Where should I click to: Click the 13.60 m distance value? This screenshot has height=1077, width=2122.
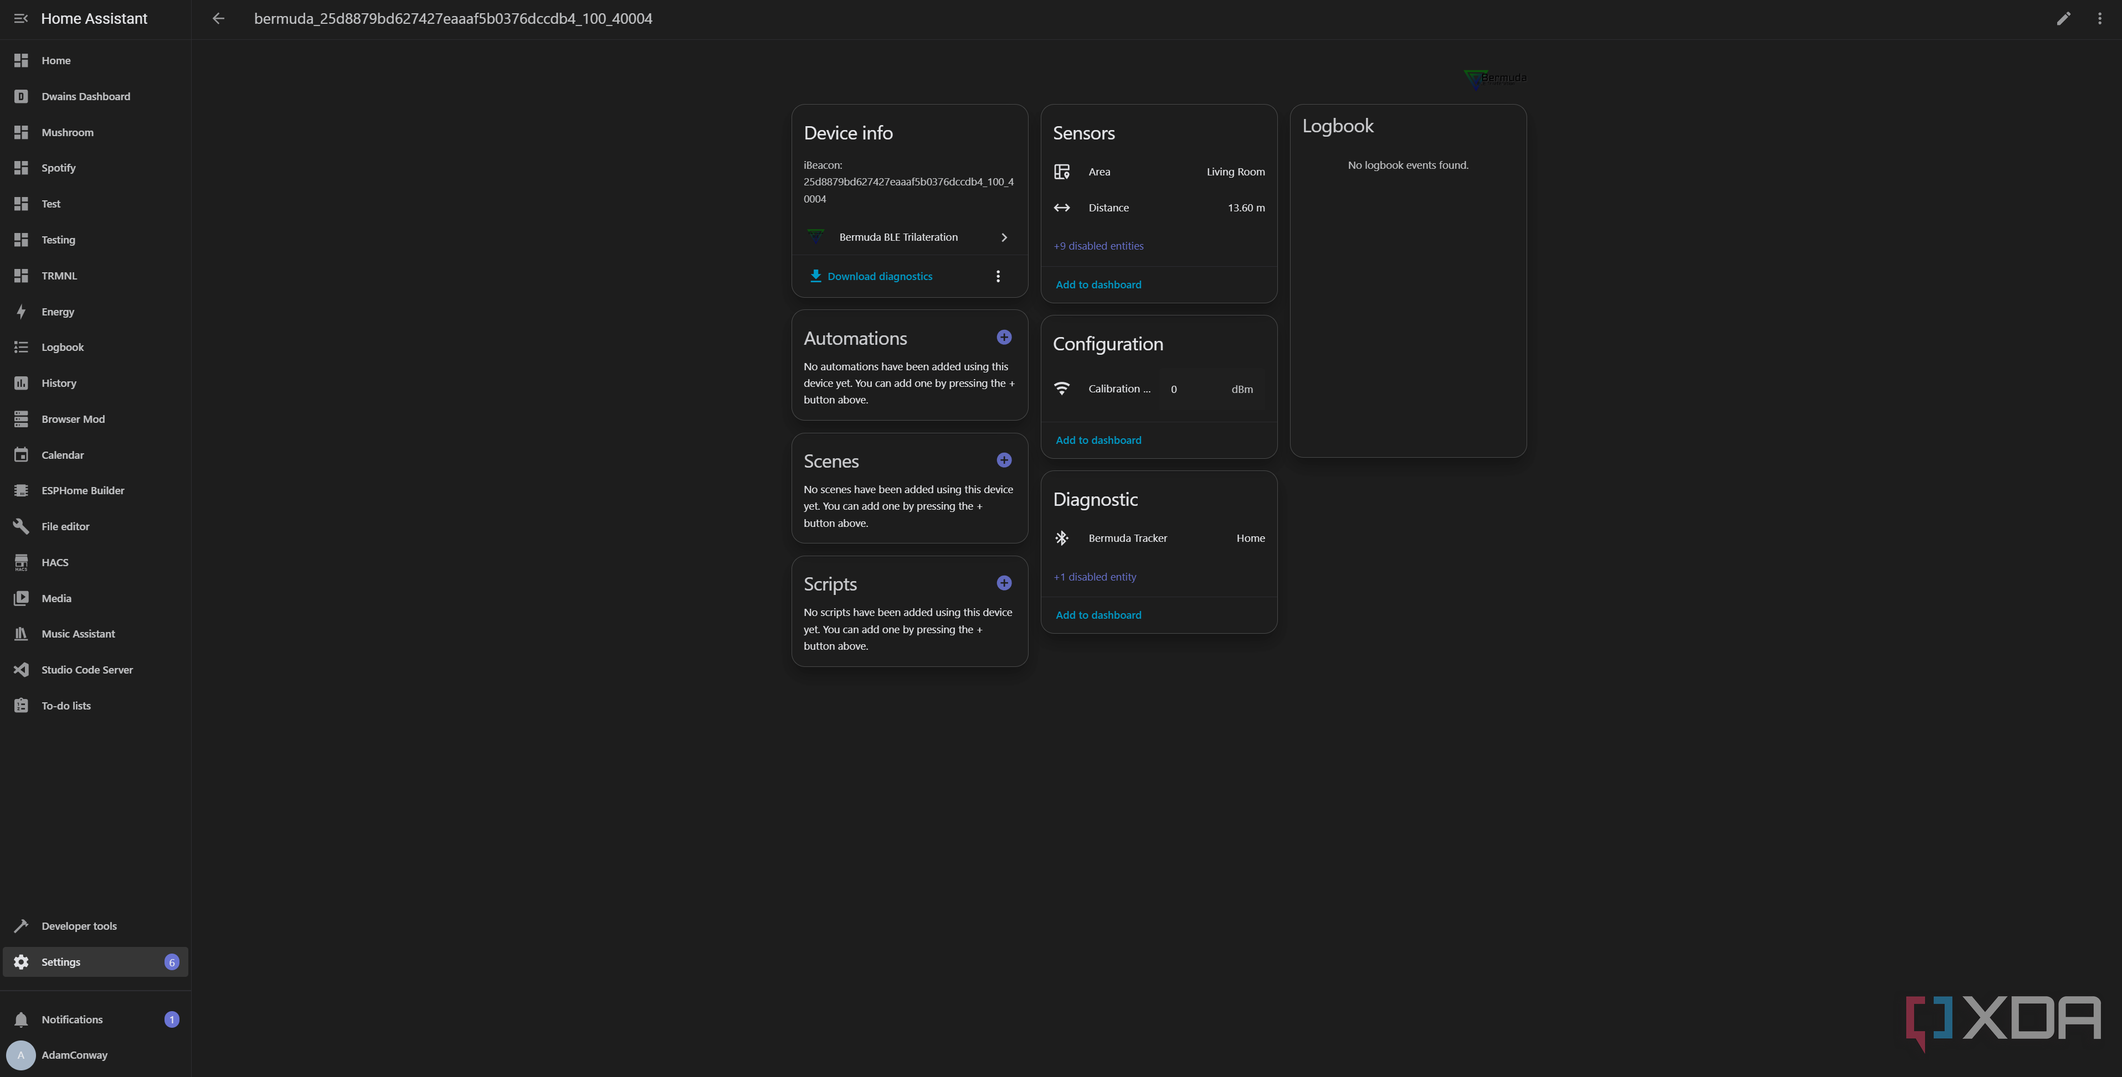click(1246, 208)
